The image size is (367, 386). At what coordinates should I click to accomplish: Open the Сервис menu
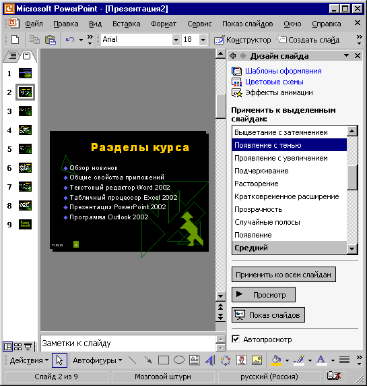tap(199, 24)
